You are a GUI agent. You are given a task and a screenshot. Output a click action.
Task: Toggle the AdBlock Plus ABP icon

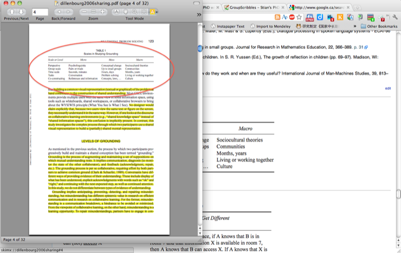pyautogui.click(x=292, y=17)
